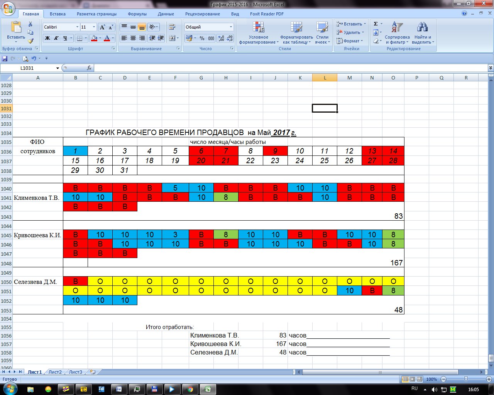Click the Cut scissors icon

(x=30, y=24)
